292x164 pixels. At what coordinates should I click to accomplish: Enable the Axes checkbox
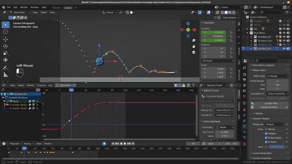266,147
